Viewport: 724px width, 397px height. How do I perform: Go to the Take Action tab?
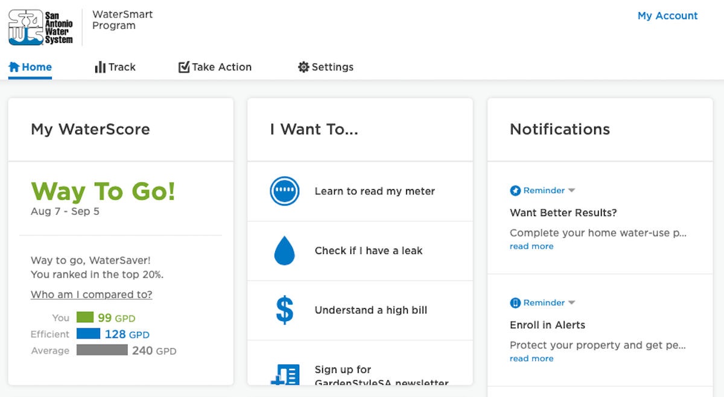(215, 67)
